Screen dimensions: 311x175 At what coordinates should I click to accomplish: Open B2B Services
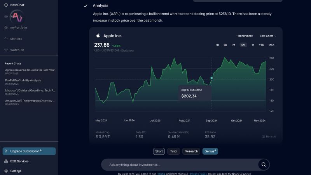19,161
